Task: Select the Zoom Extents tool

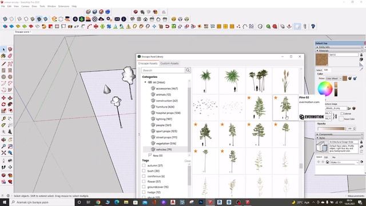Action: [x=3, y=153]
